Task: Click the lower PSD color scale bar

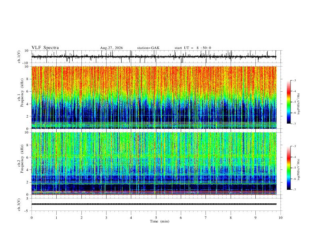Action: pyautogui.click(x=288, y=168)
